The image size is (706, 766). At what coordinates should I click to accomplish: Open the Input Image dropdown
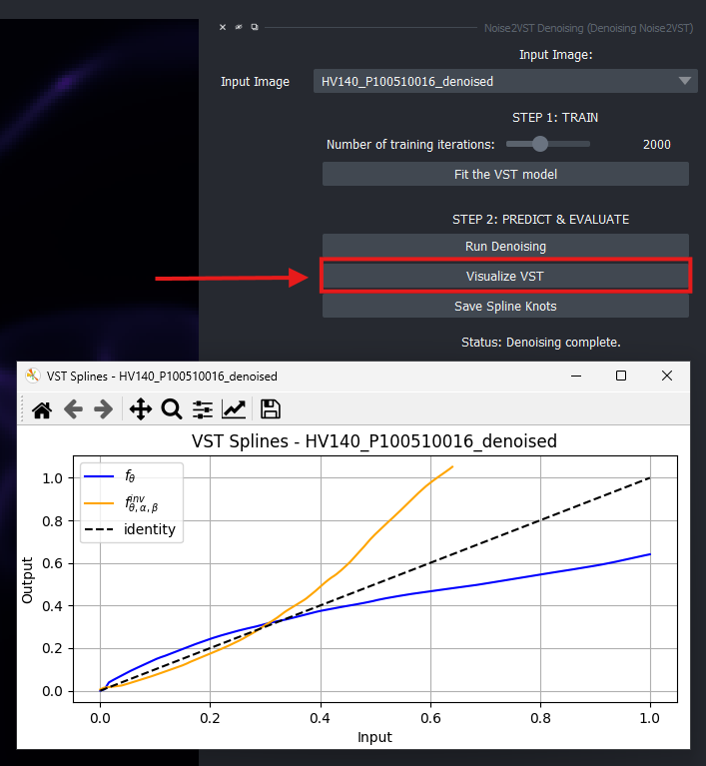click(x=505, y=81)
